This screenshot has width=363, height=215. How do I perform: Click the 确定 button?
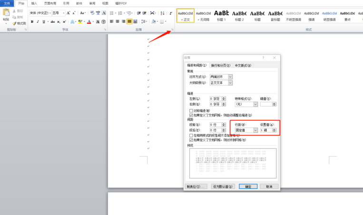248,186
